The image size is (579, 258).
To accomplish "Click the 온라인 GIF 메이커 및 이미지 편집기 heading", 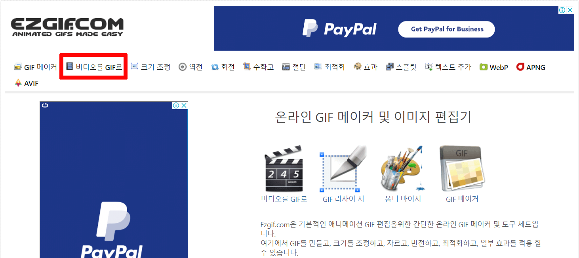I will point(373,118).
